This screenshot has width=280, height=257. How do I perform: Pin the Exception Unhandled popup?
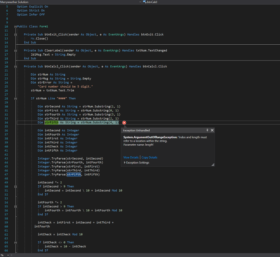[207, 130]
